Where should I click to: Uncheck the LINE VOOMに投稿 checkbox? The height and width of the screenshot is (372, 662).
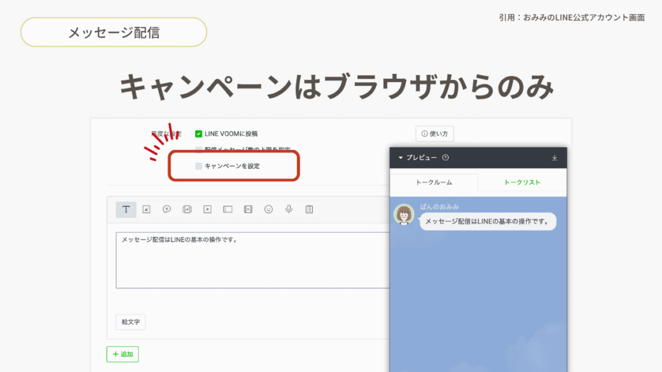click(198, 134)
